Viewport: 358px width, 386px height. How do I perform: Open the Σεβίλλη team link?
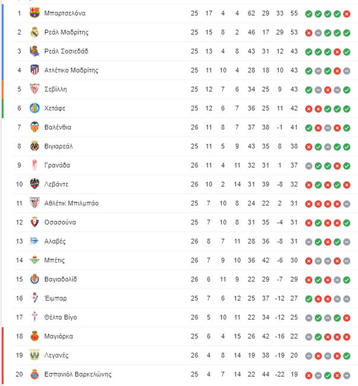(56, 89)
